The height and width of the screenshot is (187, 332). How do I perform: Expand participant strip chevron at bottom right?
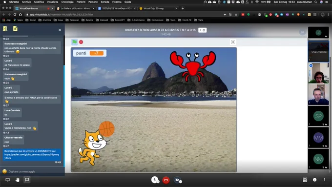coord(330,171)
